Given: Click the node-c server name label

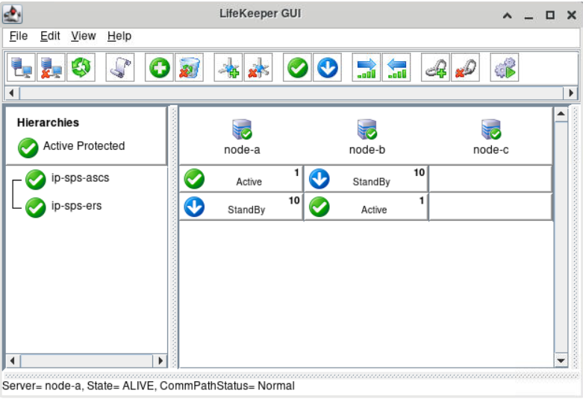Looking at the screenshot, I should (490, 150).
